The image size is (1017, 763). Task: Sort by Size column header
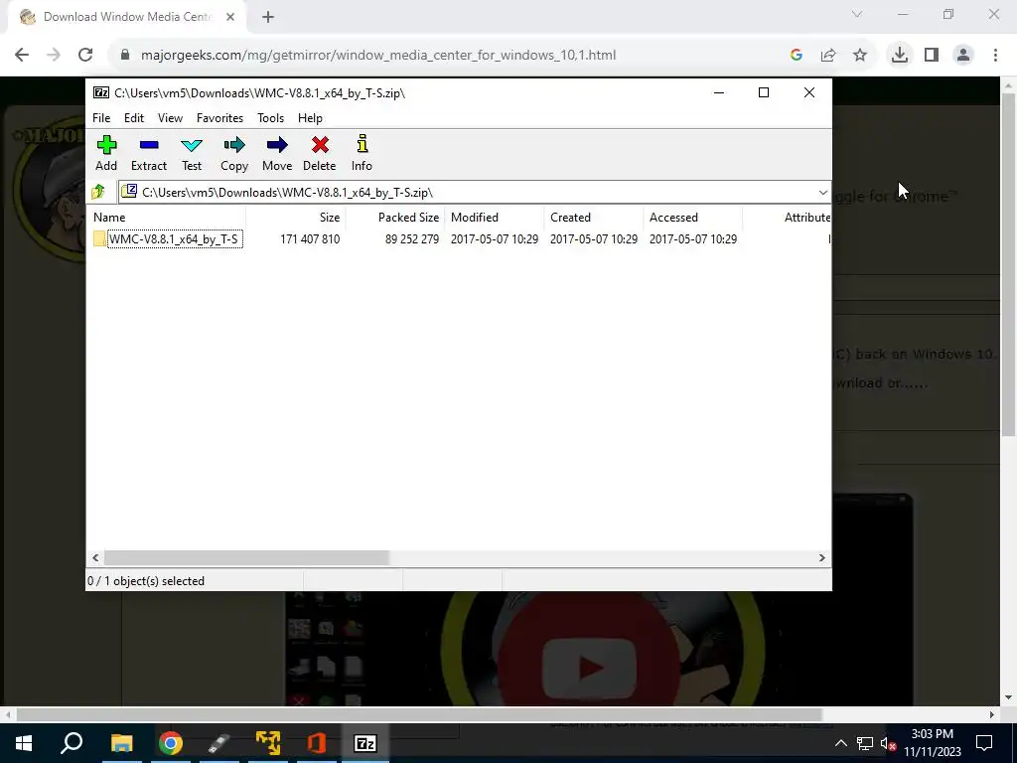296,218
